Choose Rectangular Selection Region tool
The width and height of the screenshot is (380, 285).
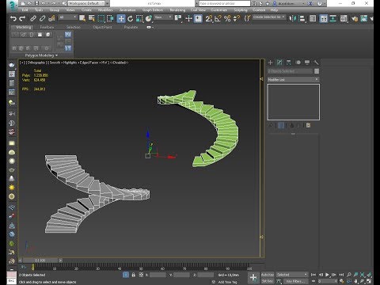coord(101,18)
